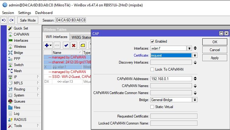
Task: Click Bridge field General-Bridge
Action: (171, 100)
